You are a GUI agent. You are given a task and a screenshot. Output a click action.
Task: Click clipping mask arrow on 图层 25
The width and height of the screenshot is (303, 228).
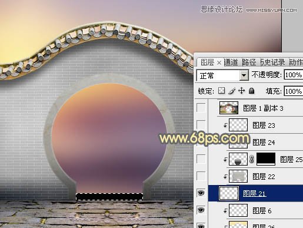[x=225, y=159]
